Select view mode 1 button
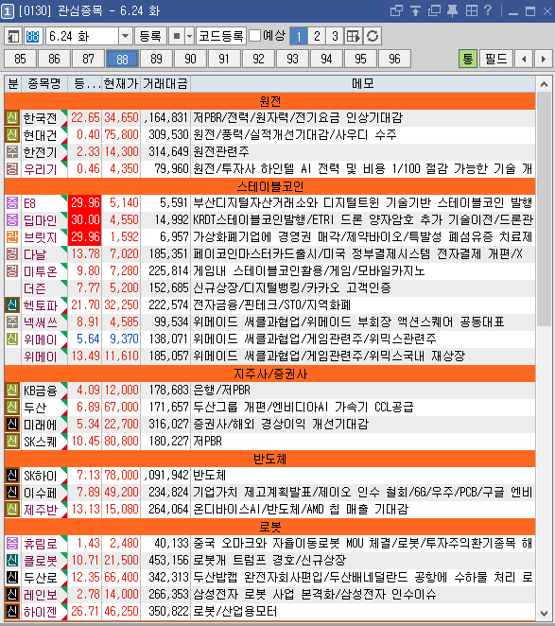The height and width of the screenshot is (626, 555). 298,36
